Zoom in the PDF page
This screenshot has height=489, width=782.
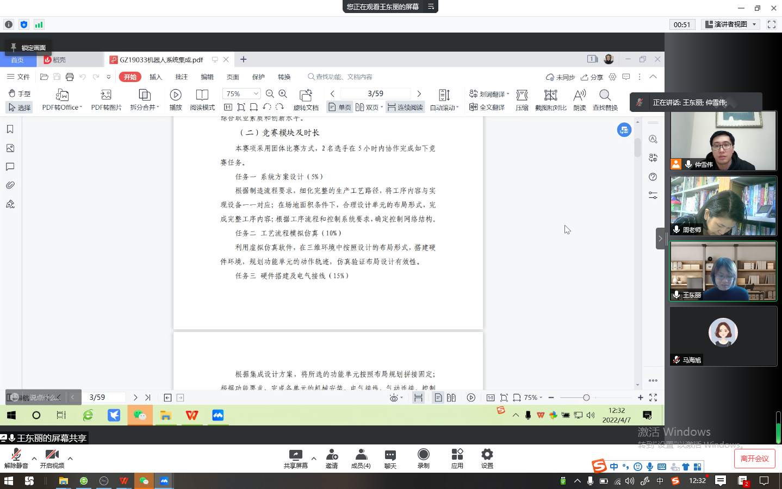tap(283, 93)
